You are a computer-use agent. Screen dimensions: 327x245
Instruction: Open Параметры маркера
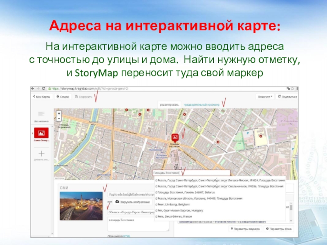click(x=245, y=229)
